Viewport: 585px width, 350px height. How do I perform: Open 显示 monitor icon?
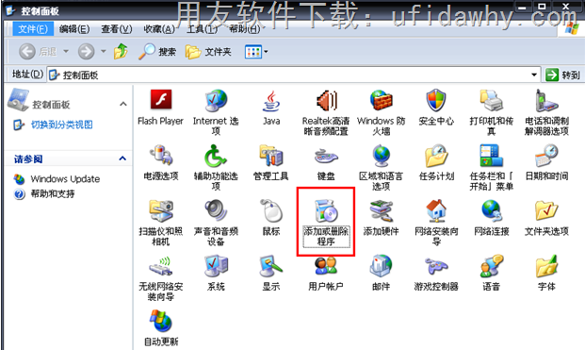tap(271, 266)
